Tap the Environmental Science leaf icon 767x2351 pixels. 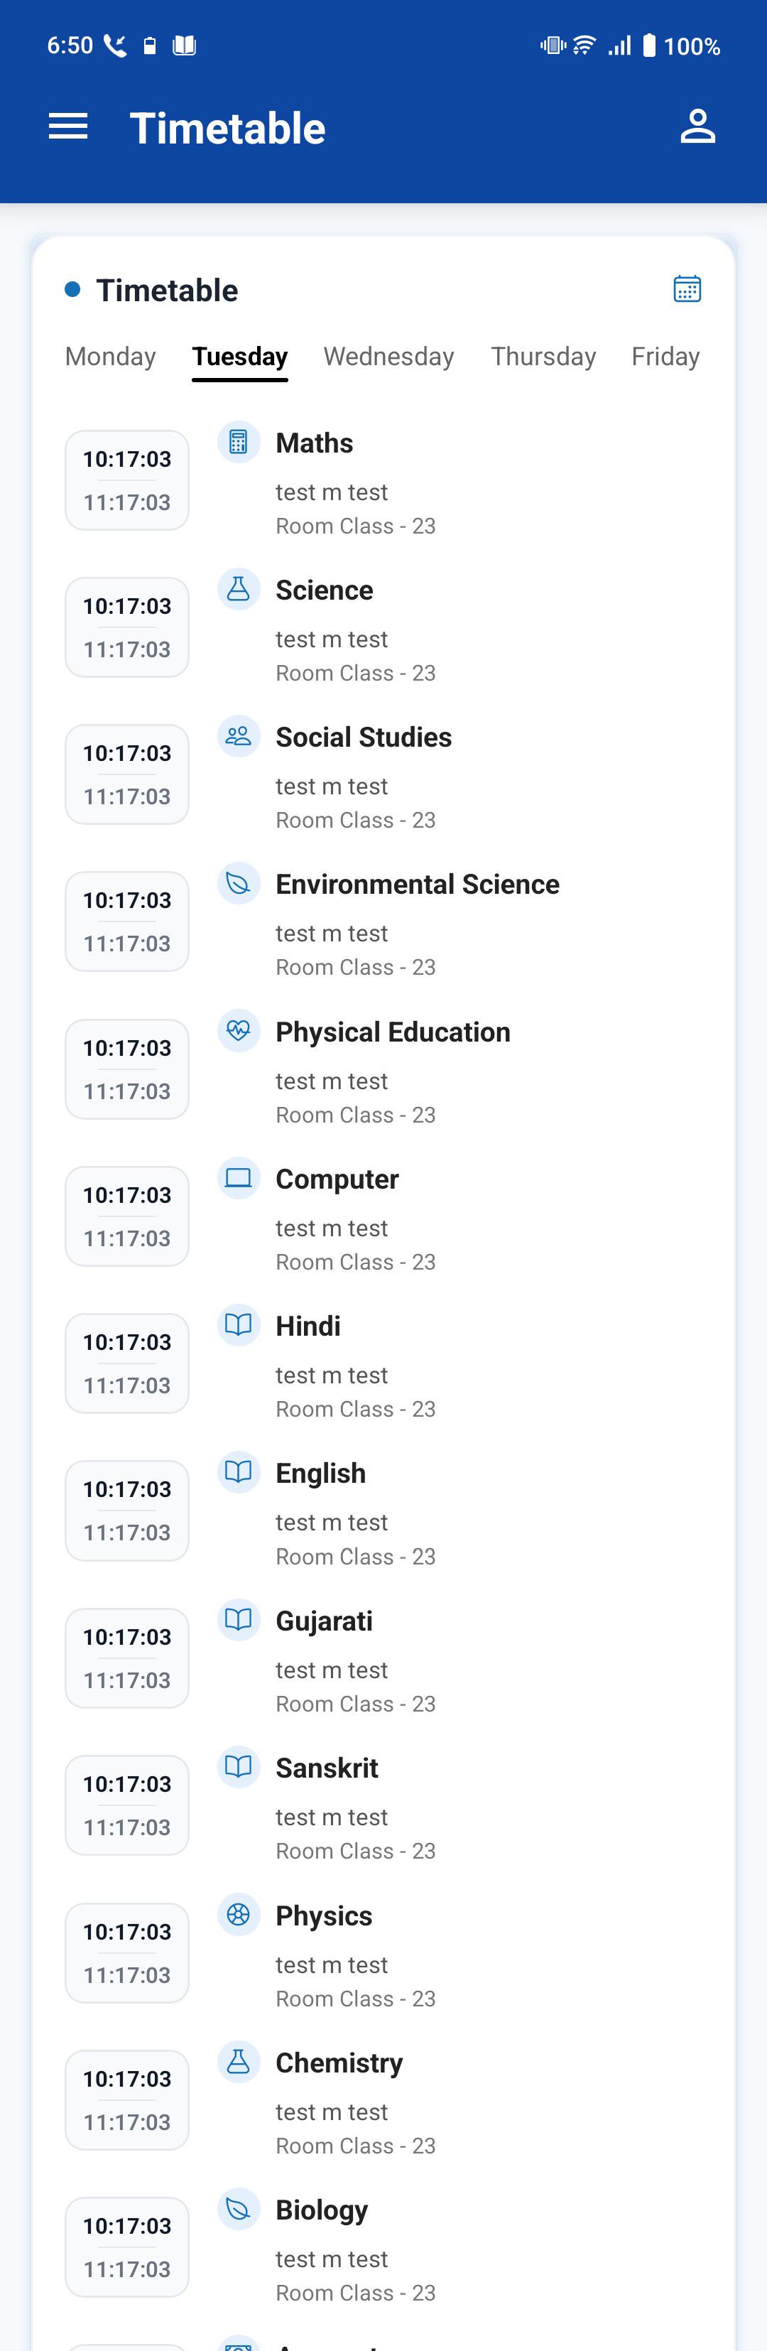tap(238, 883)
